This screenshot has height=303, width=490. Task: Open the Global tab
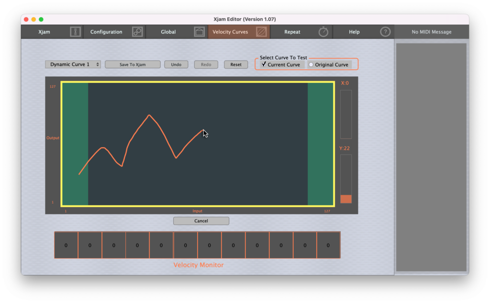168,32
